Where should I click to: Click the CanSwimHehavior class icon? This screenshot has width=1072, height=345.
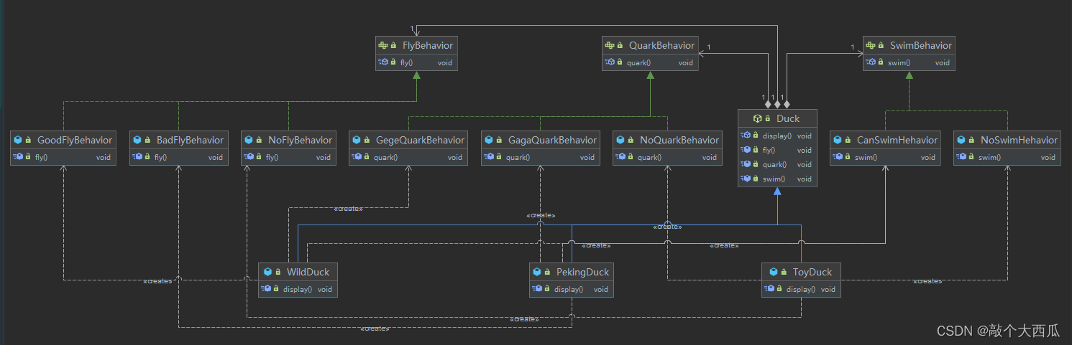(838, 140)
